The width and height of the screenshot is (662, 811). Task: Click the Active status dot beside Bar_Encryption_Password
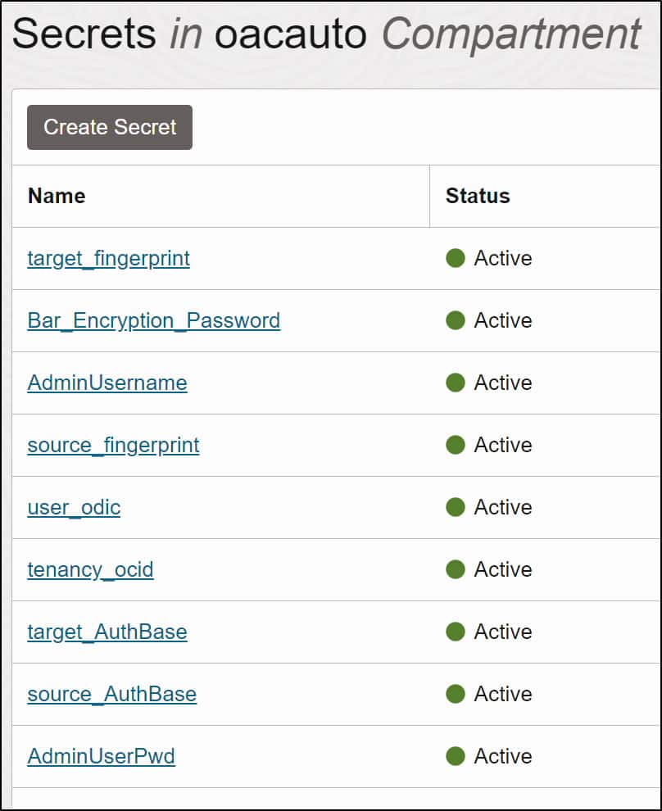coord(456,320)
